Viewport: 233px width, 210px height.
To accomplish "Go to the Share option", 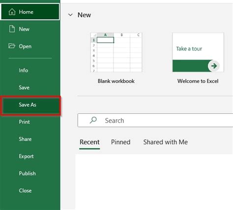I will click(25, 139).
